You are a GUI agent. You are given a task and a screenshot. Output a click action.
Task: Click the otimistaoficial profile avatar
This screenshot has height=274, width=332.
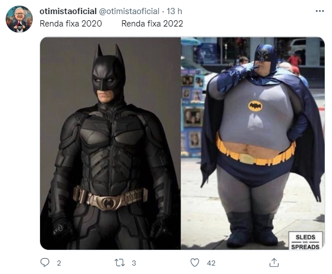pos(19,19)
